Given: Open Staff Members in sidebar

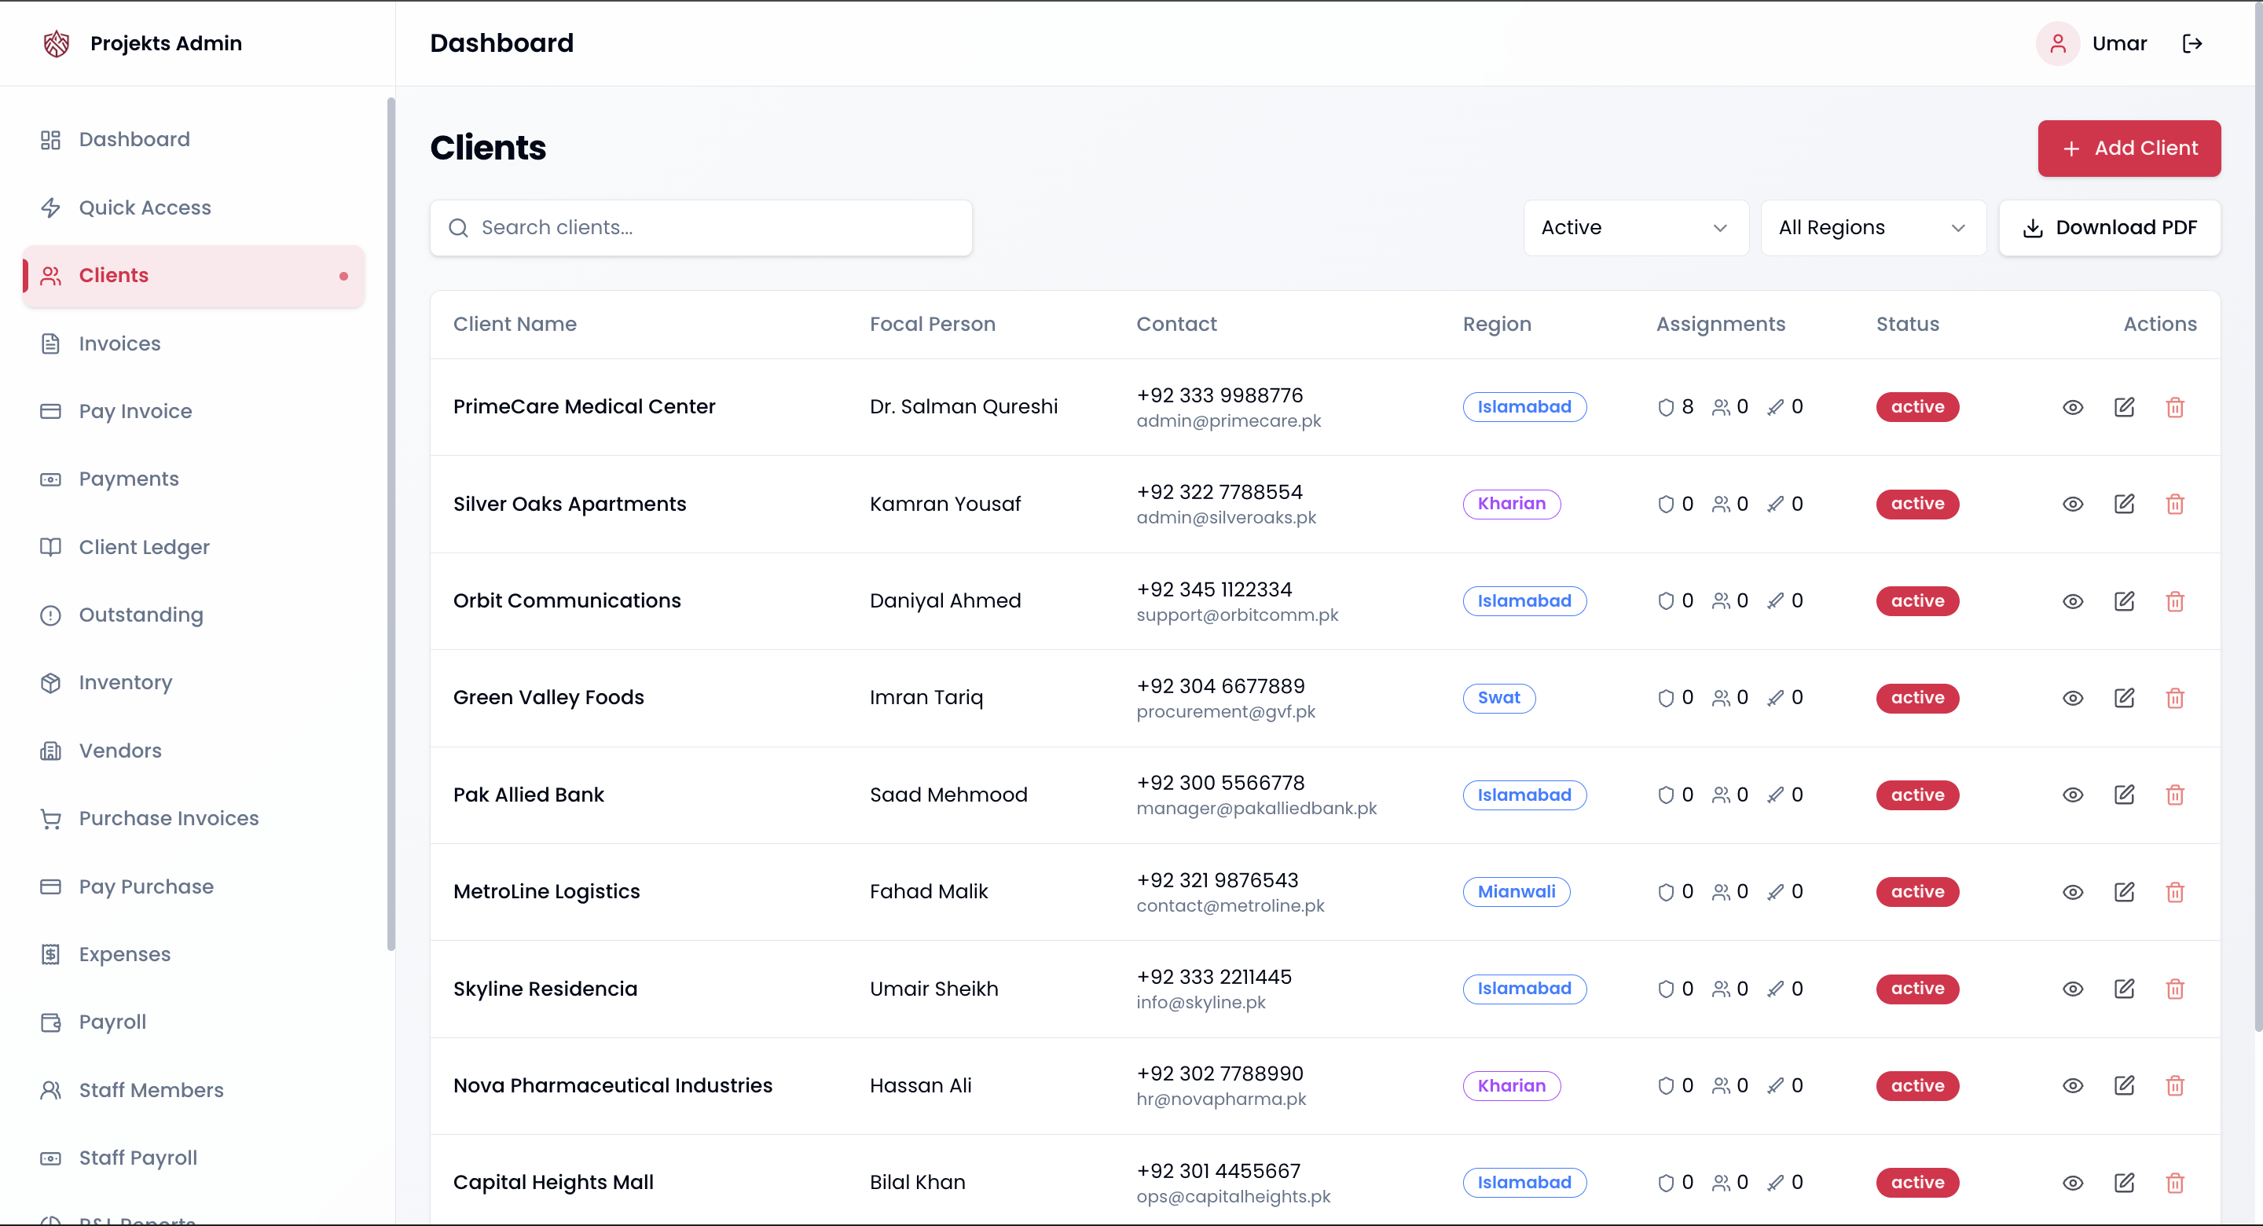Looking at the screenshot, I should tap(193, 1091).
